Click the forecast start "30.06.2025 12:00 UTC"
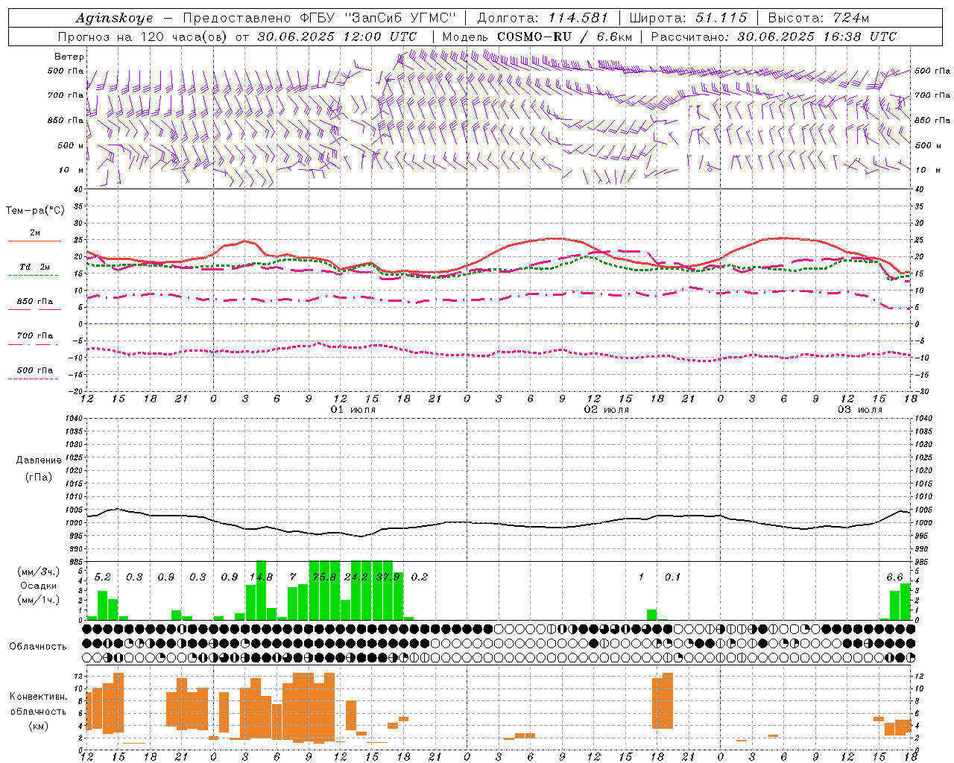 [337, 37]
